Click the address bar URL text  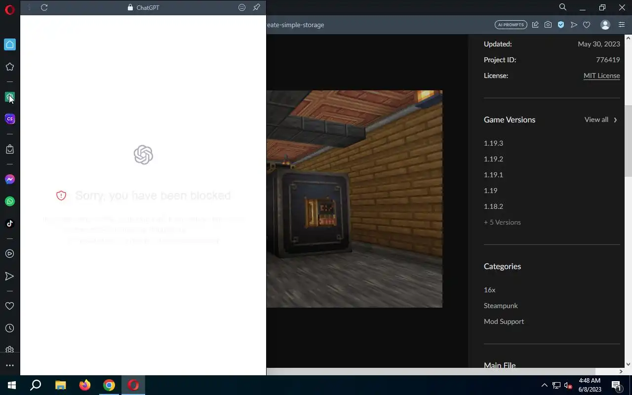[x=295, y=25]
